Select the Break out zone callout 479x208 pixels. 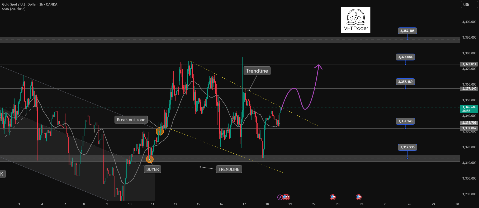tap(131, 120)
